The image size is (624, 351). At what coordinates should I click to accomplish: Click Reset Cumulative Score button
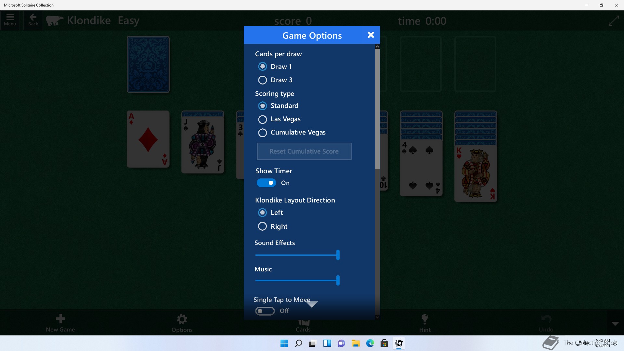(304, 151)
